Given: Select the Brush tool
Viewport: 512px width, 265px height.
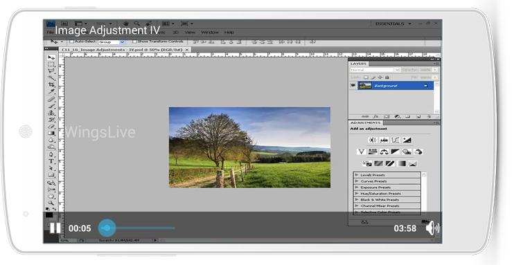Looking at the screenshot, I should (x=51, y=106).
